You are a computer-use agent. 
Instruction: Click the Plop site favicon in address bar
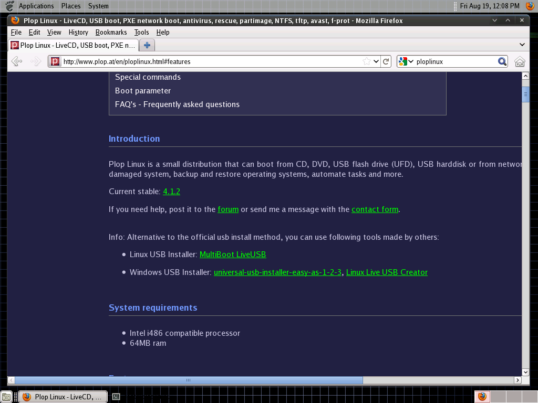point(55,61)
